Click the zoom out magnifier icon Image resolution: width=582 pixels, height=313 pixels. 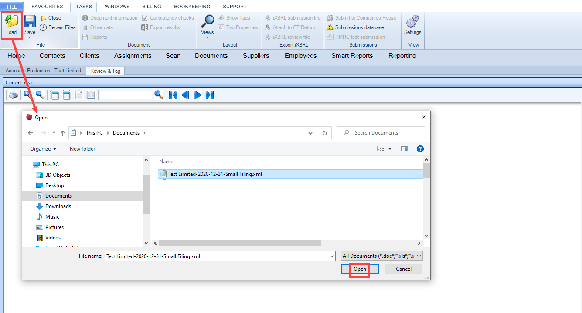(x=40, y=95)
